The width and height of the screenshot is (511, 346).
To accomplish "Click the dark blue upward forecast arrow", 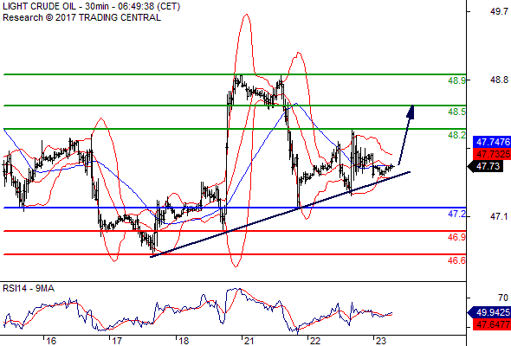I will click(406, 135).
